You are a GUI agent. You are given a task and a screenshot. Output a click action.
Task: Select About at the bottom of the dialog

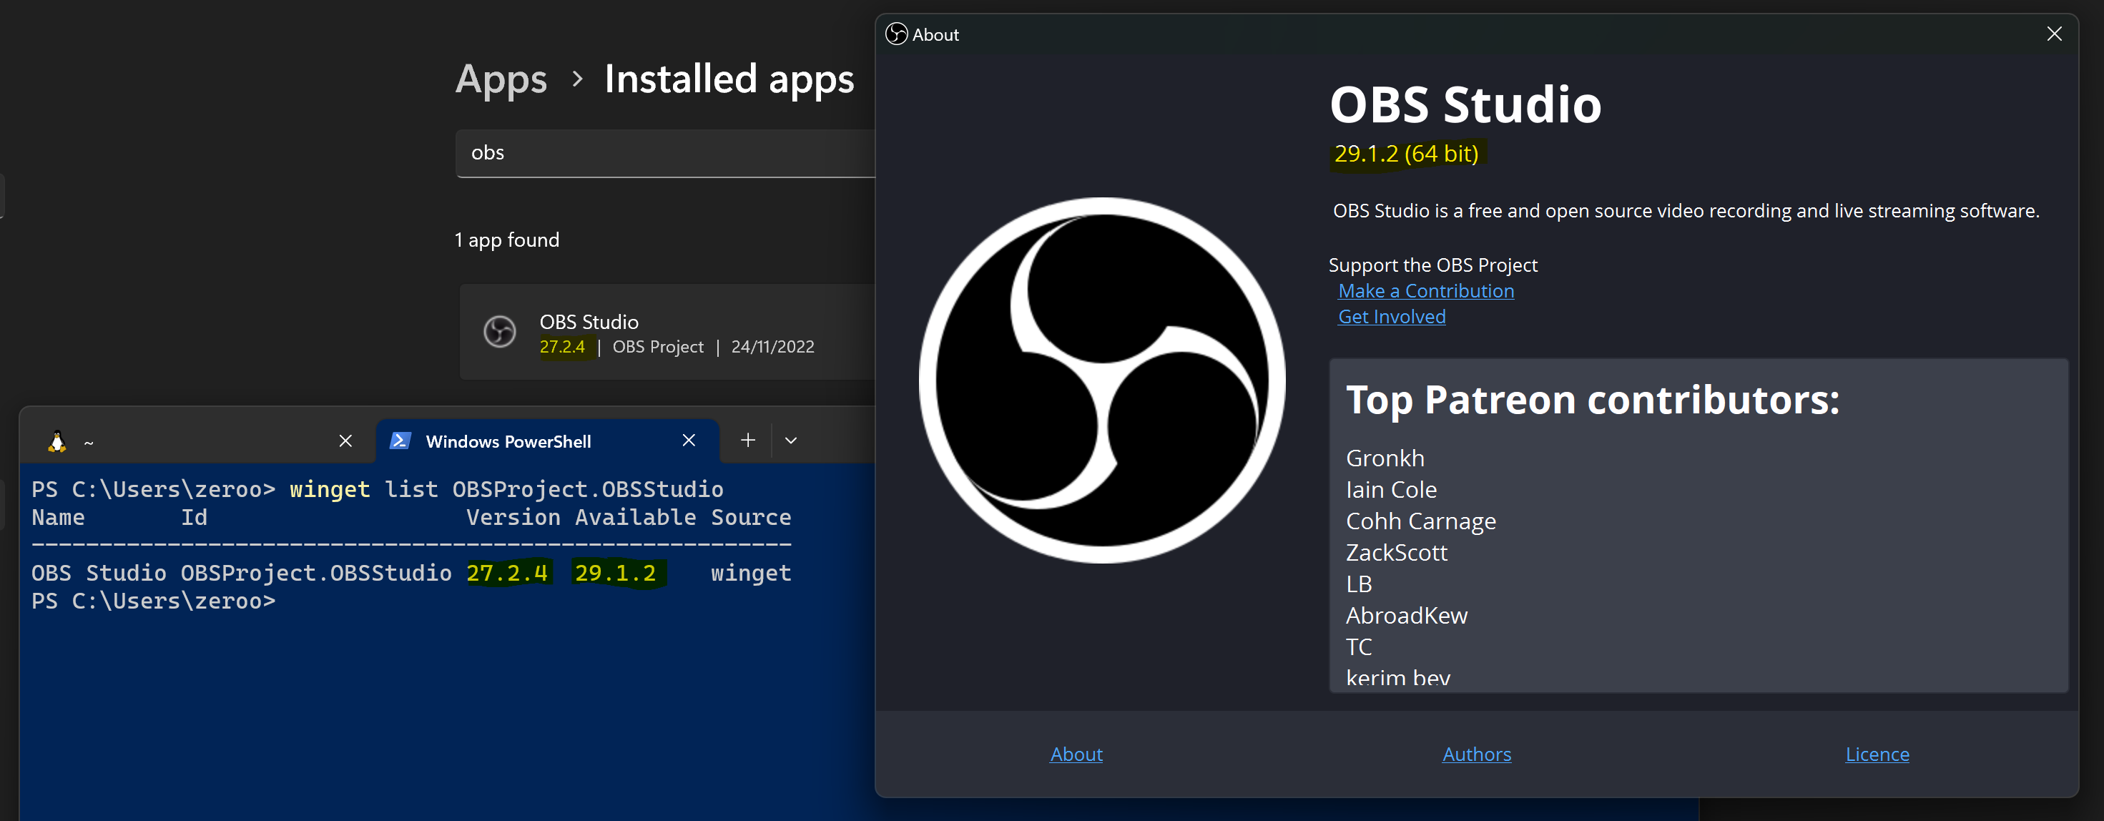[1076, 754]
